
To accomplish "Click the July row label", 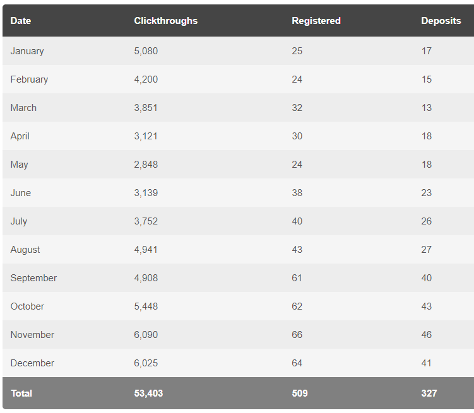I will click(19, 221).
